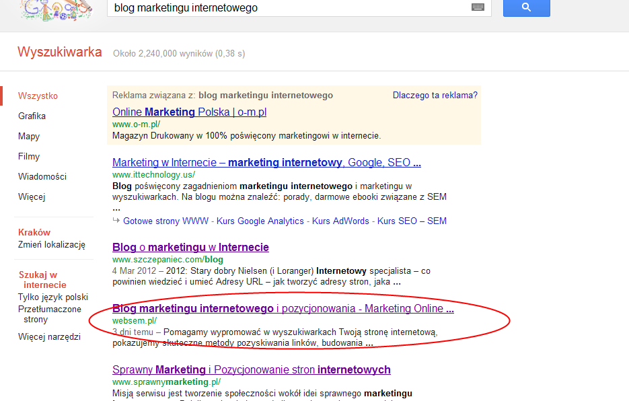Click the Google doodle logo

(x=57, y=9)
